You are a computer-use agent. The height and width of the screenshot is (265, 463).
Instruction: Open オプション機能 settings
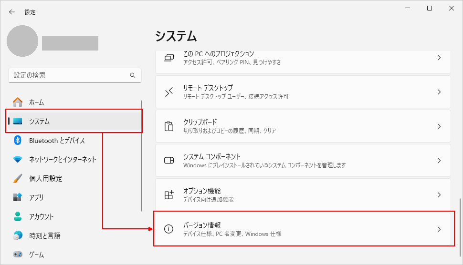303,194
